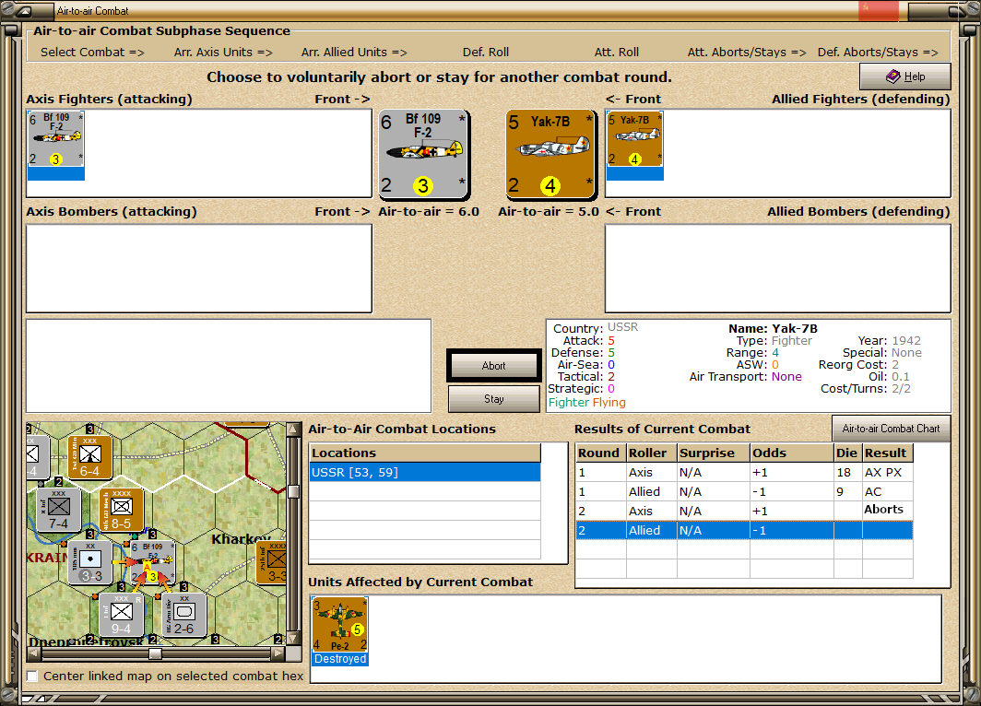
Task: Click the map horizontal scrollbar thumb
Action: [155, 653]
